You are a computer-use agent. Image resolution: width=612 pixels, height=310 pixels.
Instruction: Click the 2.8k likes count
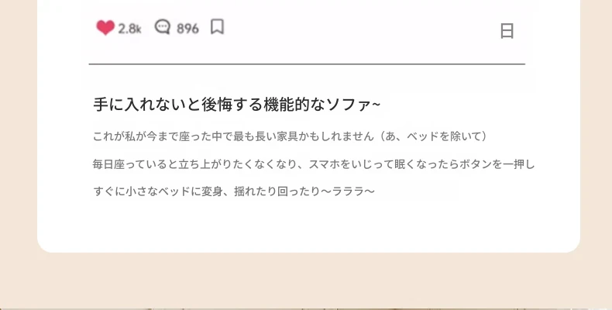coord(129,29)
